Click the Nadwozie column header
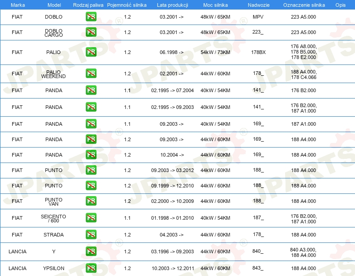Screen dimensions: 355x276 [259, 5]
